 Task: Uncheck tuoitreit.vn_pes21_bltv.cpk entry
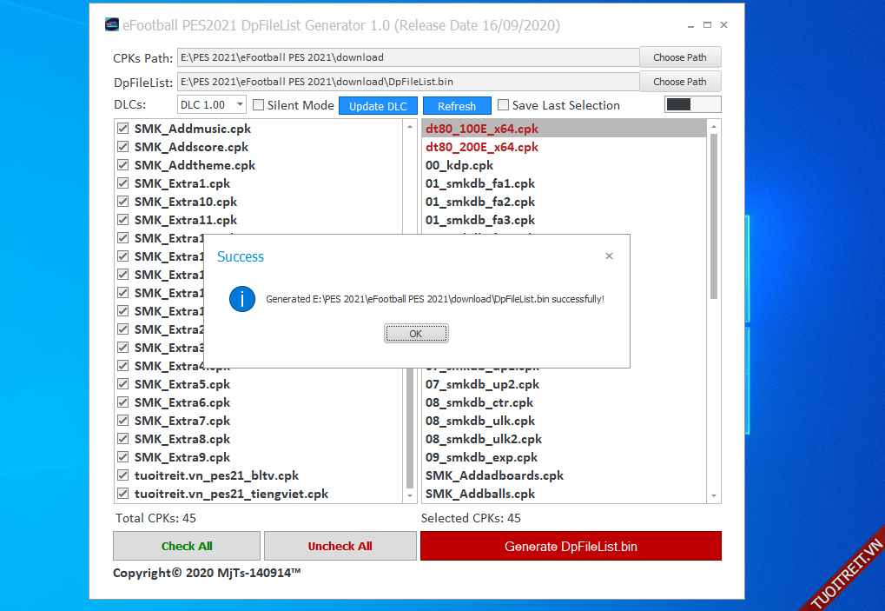coord(123,475)
